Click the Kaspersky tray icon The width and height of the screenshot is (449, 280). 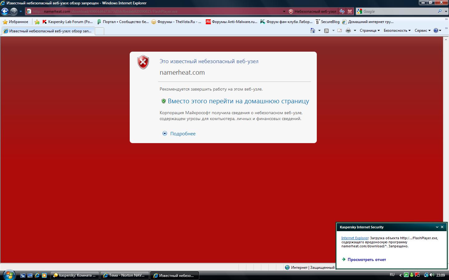pyautogui.click(x=417, y=275)
